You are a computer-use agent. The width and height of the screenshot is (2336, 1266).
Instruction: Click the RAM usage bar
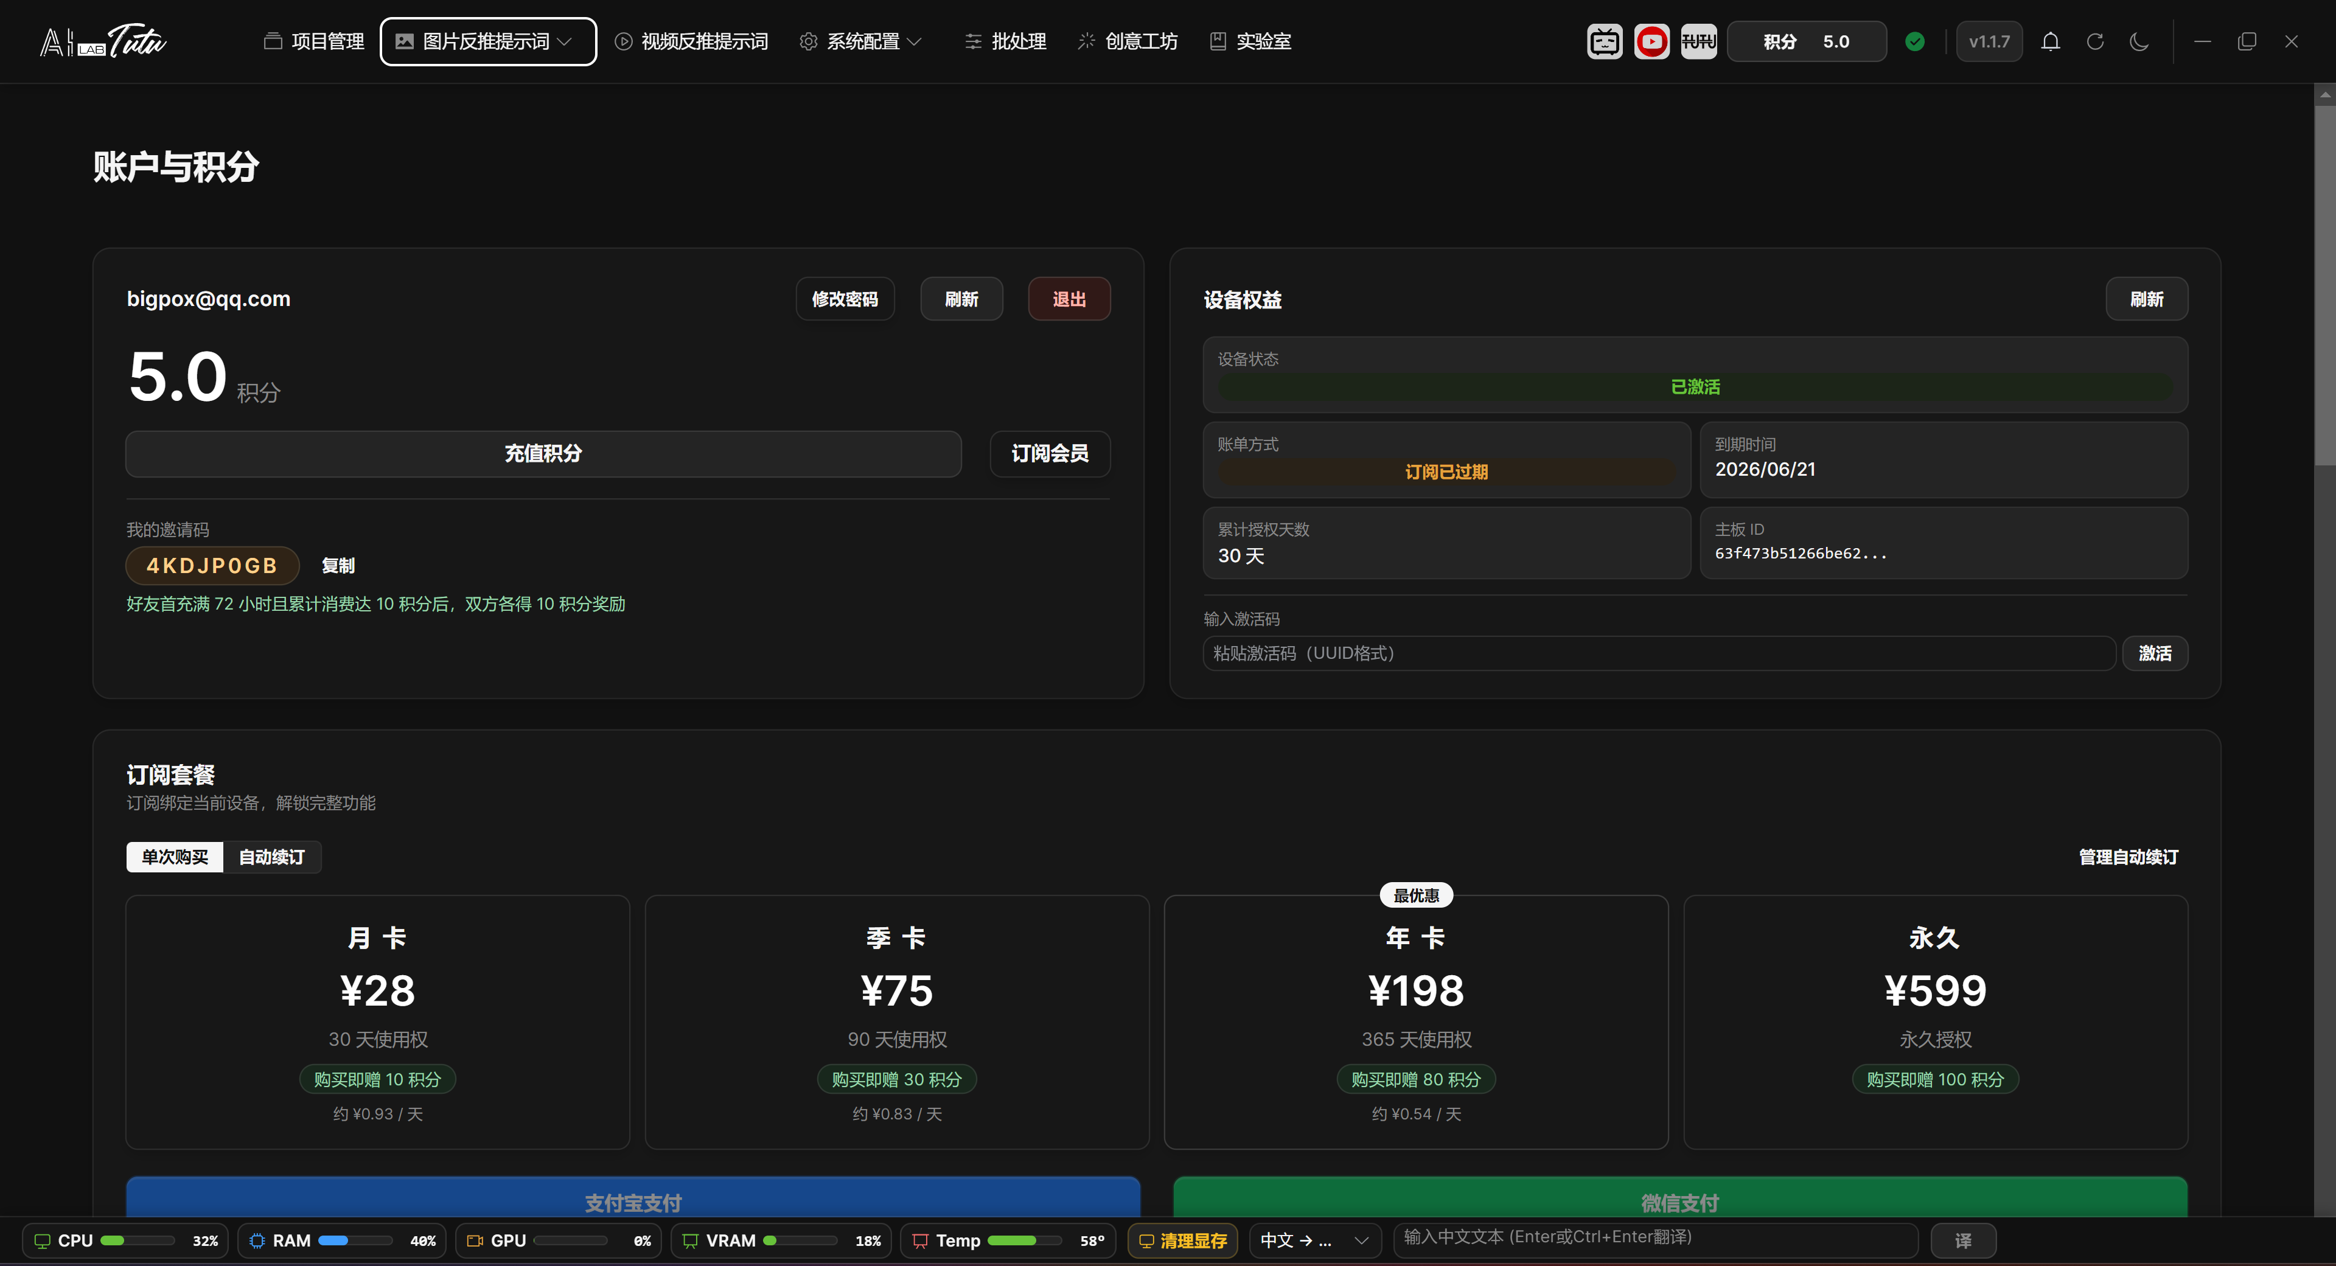coord(355,1240)
